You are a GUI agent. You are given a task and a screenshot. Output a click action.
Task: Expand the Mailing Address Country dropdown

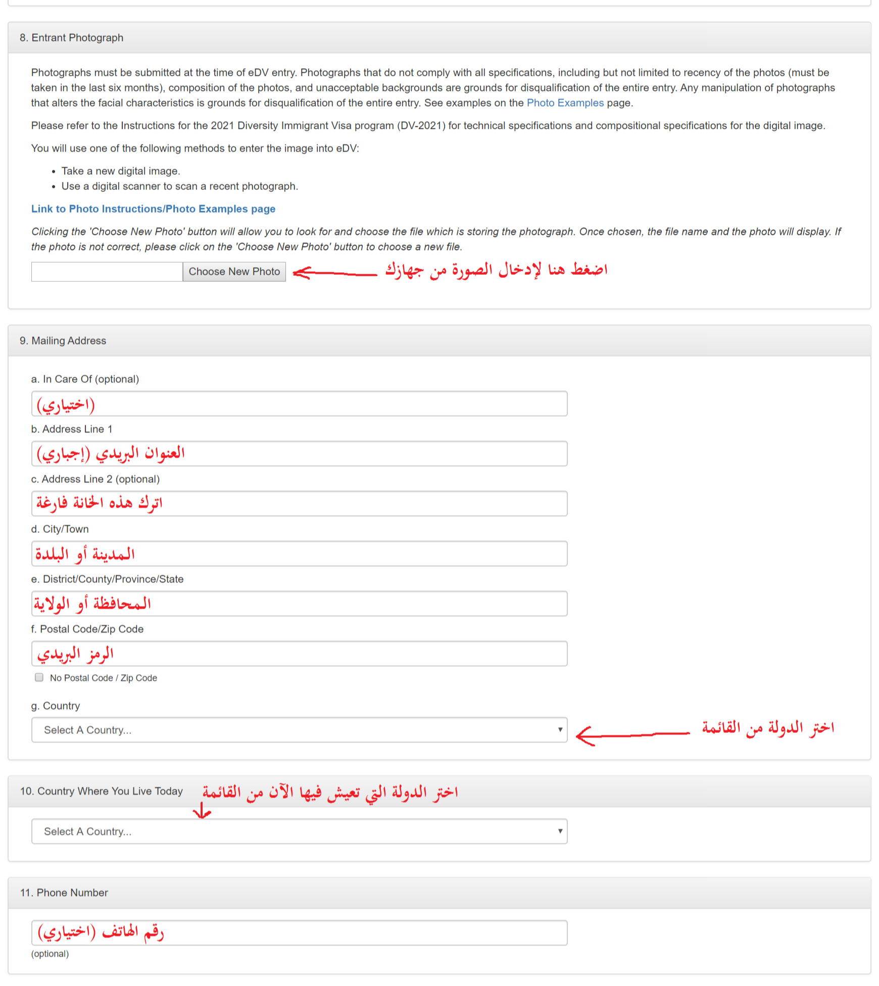coord(299,730)
